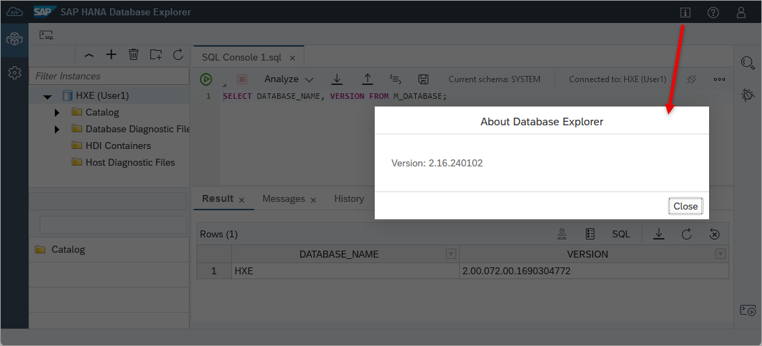Collapse all using the caret-up icon

point(89,55)
